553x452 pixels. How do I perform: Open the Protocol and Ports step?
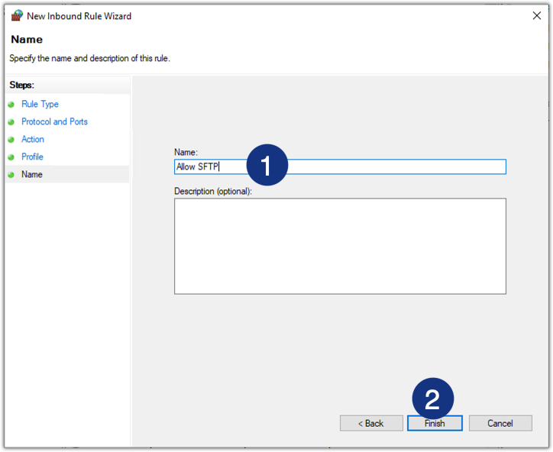coord(54,122)
